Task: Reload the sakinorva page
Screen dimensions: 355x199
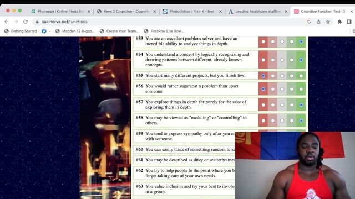Action: (26, 22)
